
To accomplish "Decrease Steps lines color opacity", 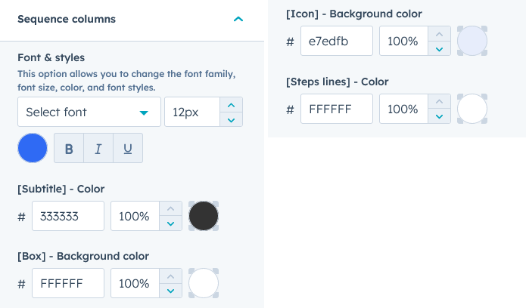I will [x=439, y=116].
